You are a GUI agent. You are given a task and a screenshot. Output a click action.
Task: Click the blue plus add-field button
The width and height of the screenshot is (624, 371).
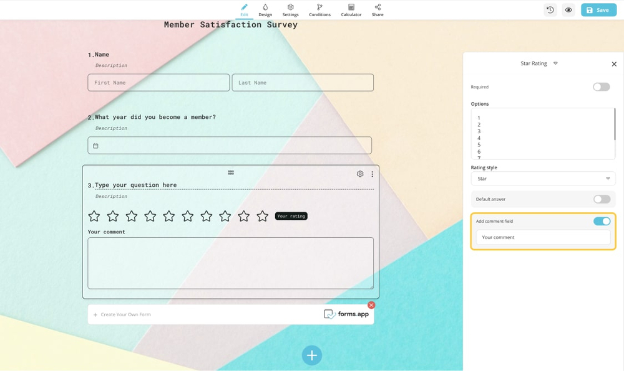pos(312,355)
